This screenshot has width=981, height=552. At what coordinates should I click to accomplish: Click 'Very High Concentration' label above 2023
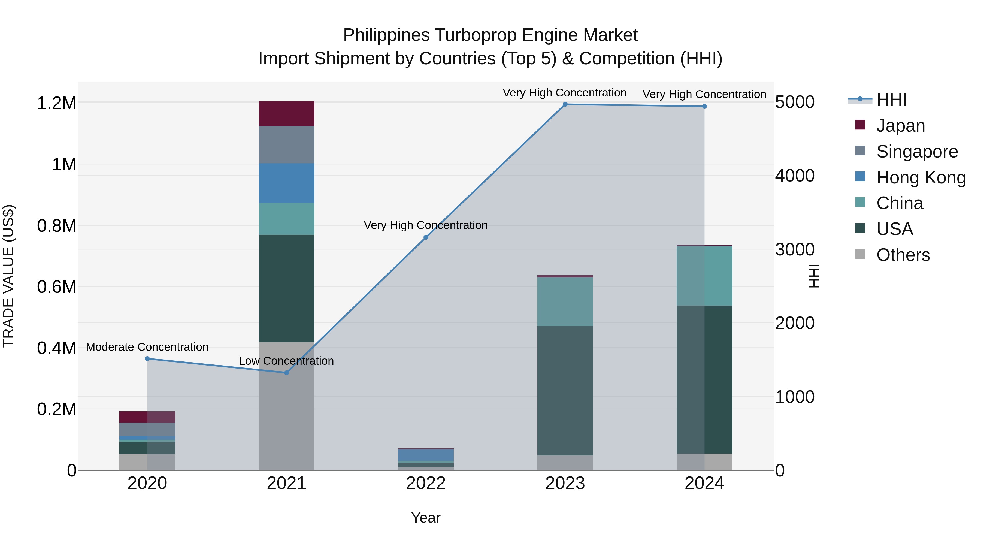coord(565,93)
